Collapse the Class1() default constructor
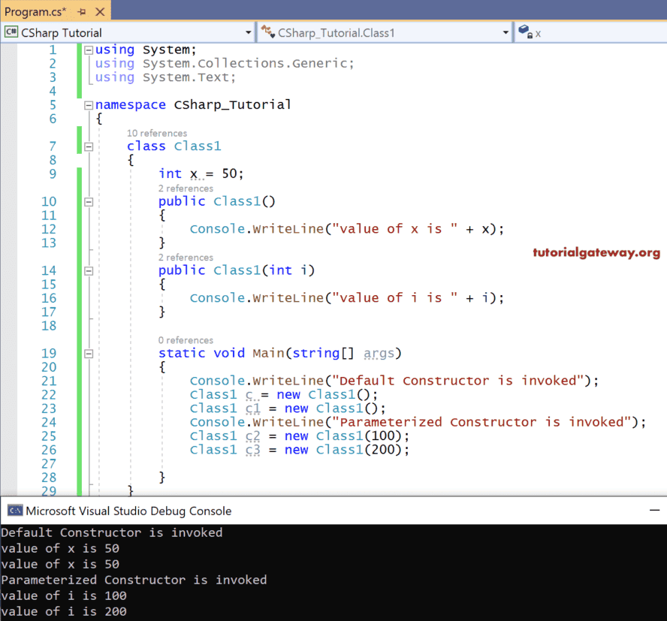Viewport: 667px width, 621px height. pyautogui.click(x=89, y=201)
